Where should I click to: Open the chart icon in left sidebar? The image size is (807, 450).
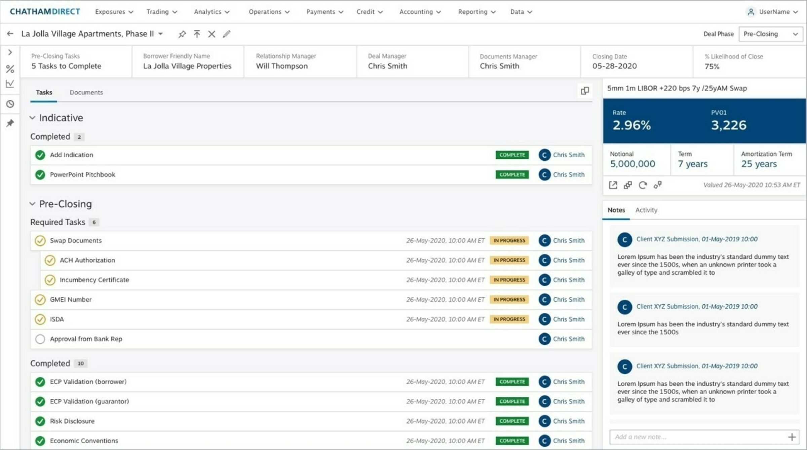point(10,84)
